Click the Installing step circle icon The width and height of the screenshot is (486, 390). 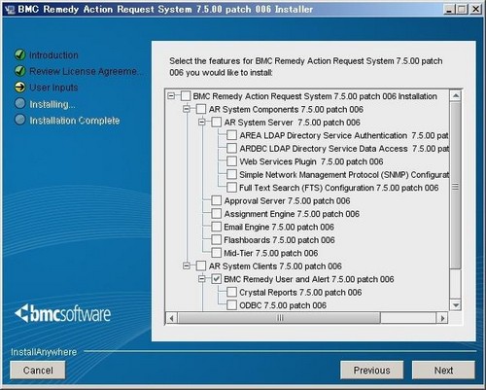coord(20,104)
